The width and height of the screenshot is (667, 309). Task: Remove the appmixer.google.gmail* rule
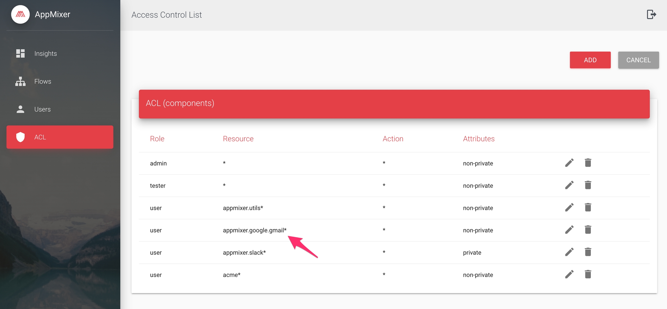(x=588, y=230)
